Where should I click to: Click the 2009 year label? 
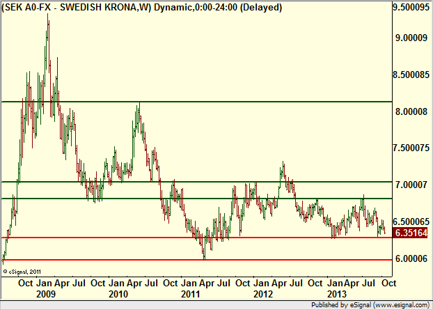(x=46, y=294)
